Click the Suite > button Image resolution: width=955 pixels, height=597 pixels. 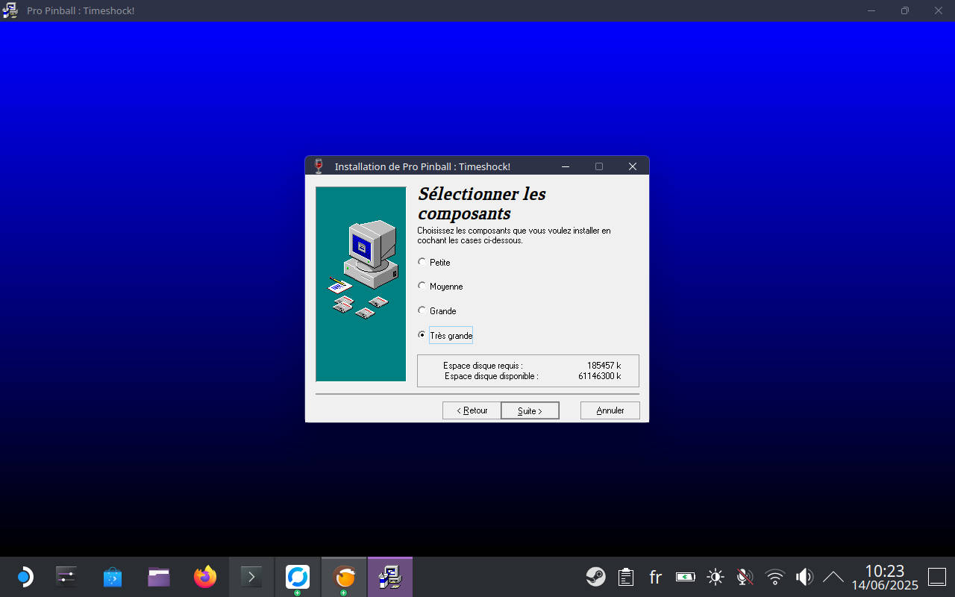pos(530,410)
